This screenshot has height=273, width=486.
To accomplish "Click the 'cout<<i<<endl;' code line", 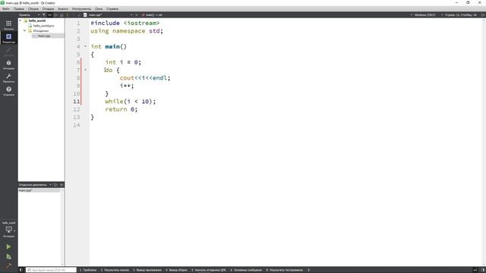I will 145,78.
